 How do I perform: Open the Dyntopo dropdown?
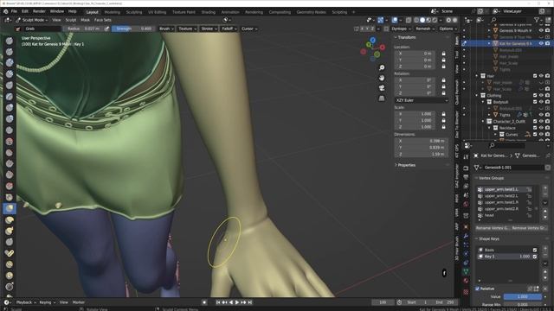pos(401,29)
